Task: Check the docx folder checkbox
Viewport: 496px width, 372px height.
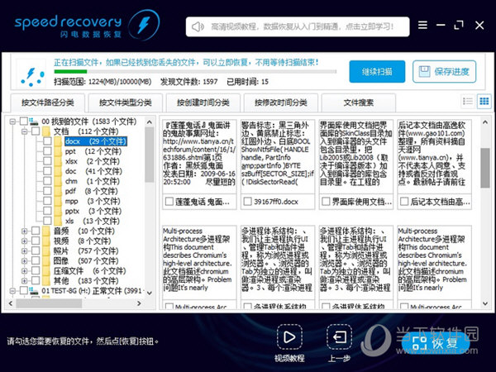Action: [x=45, y=141]
